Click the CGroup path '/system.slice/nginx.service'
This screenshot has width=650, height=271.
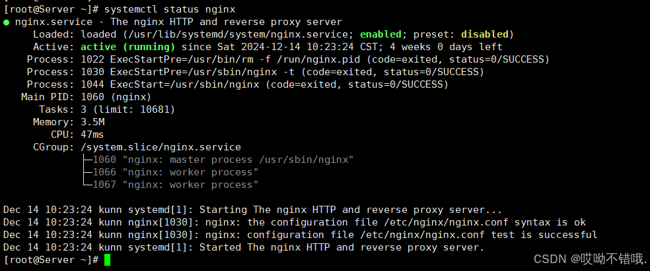click(x=161, y=147)
